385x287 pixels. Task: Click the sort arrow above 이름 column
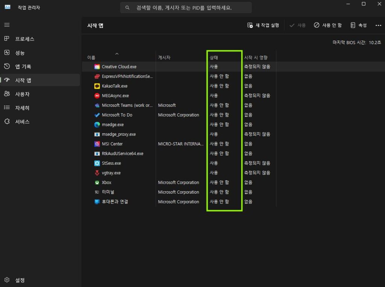coord(117,54)
